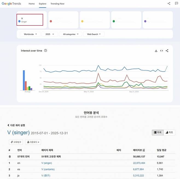Click the yellow dot search term card
The image size is (180, 179).
pyautogui.click(x=95, y=20)
